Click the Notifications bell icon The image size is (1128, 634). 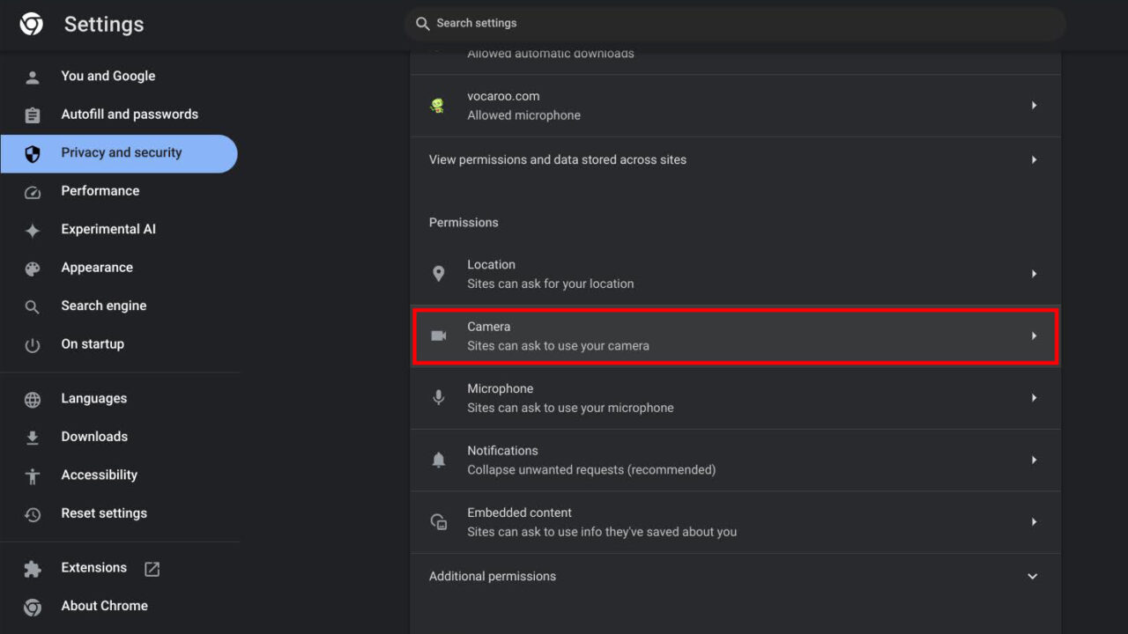tap(439, 459)
